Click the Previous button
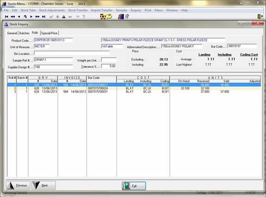The image size is (266, 197). tap(18, 185)
